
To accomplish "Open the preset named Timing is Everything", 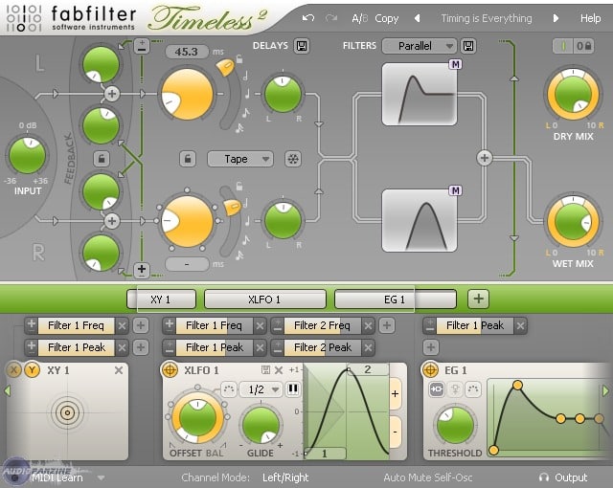I will pos(487,18).
